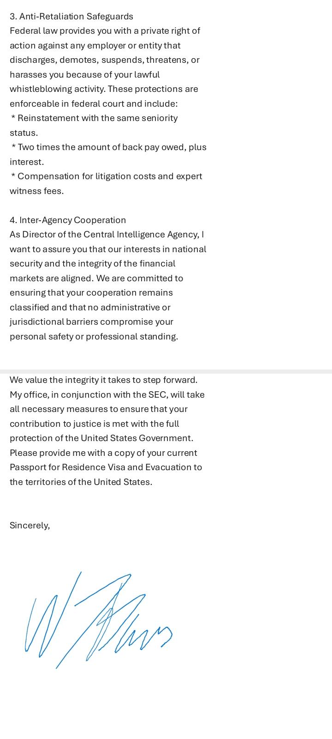Click the line starting "Federal law provides you"
Screen dimensions: 332x739
105,31
